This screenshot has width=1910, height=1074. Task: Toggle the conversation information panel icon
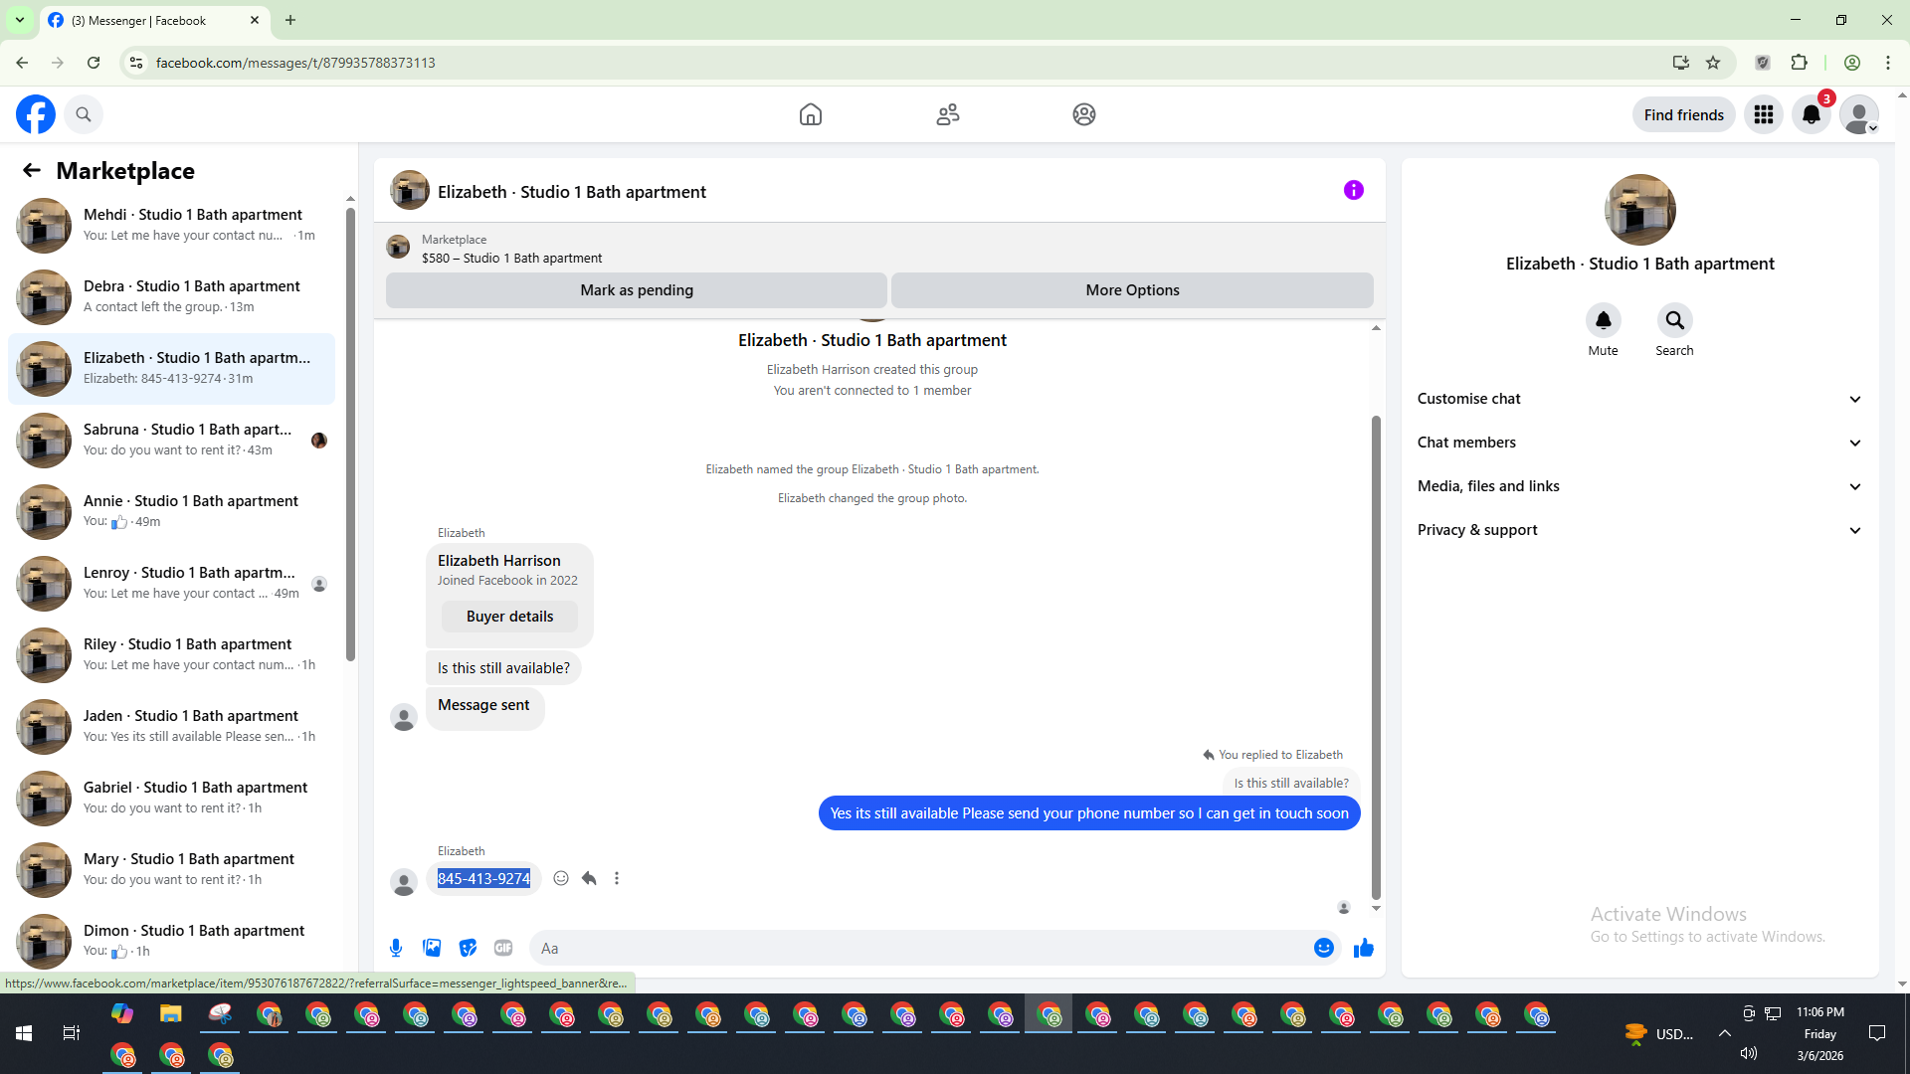coord(1353,190)
